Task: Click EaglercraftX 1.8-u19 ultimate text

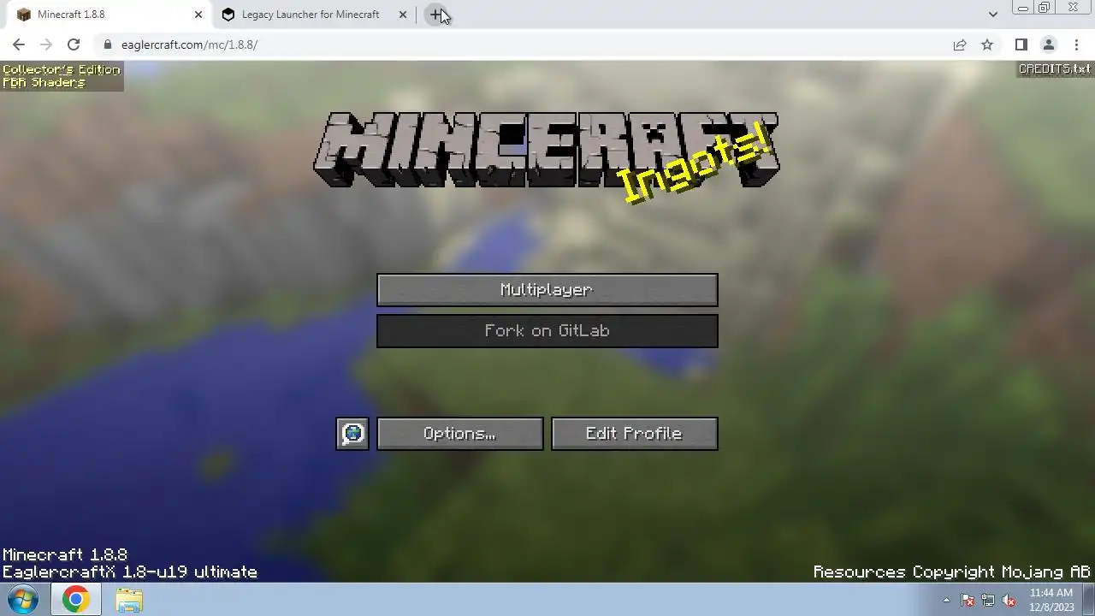Action: tap(130, 572)
